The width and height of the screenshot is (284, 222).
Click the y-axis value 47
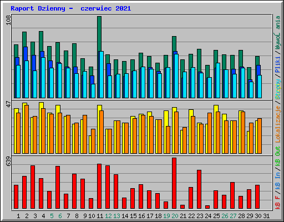pos(8,104)
